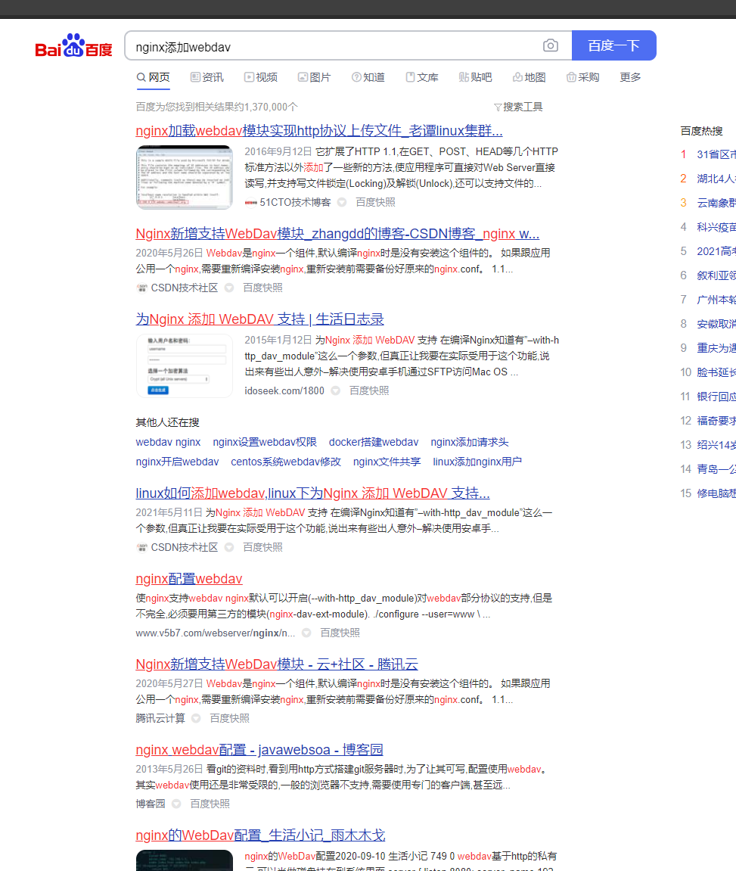Click CSDN icon under linux如何添加webdav result
Image resolution: width=736 pixels, height=871 pixels.
point(141,547)
